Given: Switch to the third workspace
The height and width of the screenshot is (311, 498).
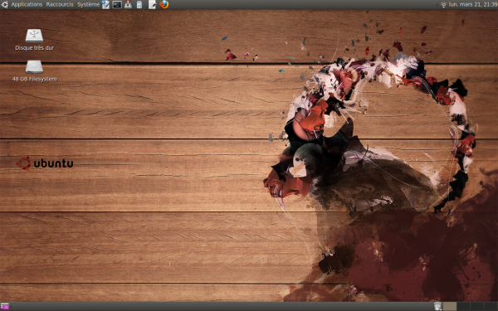Looking at the screenshot, I should [477, 306].
